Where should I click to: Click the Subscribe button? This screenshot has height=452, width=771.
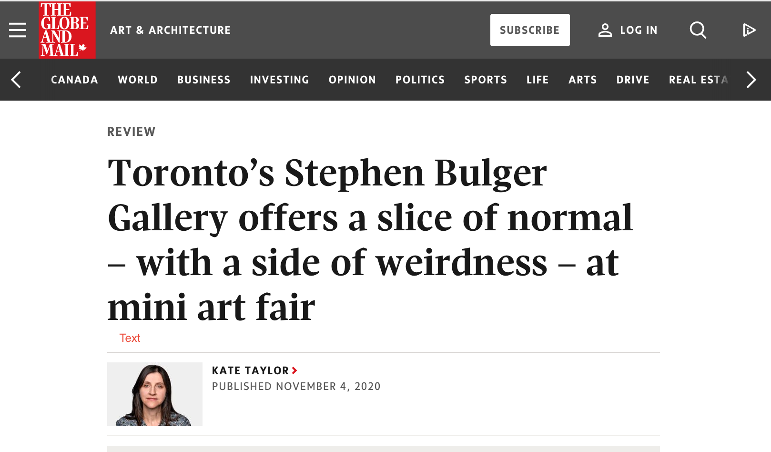tap(530, 30)
